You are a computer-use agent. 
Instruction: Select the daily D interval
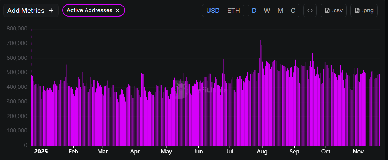(254, 11)
